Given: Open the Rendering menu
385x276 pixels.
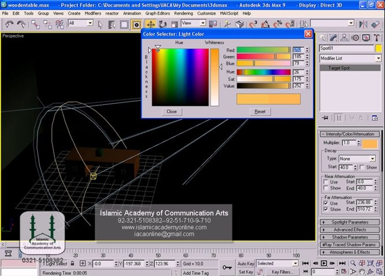Looking at the screenshot, I should coord(183,13).
